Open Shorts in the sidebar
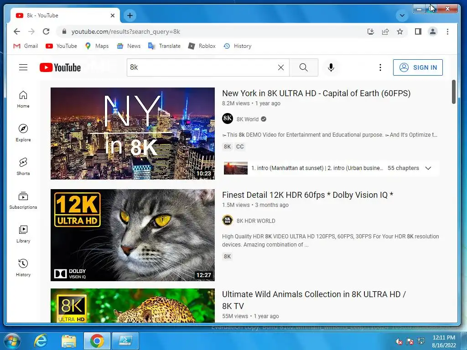Screen dimensions: 467x350 click(23, 167)
